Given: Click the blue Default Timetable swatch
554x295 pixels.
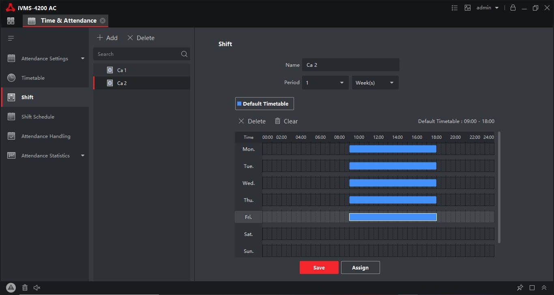Looking at the screenshot, I should point(239,104).
